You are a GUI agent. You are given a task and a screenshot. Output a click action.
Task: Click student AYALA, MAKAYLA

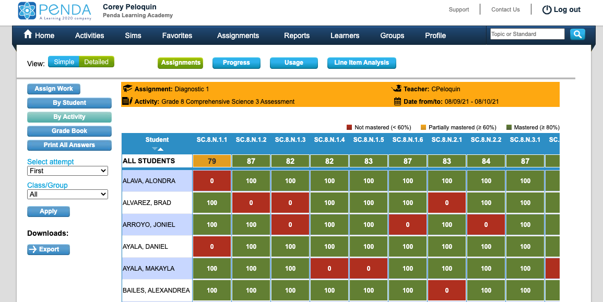148,269
